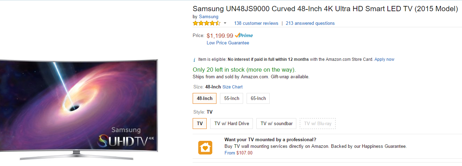Select the 65-Inch size option

coord(258,99)
